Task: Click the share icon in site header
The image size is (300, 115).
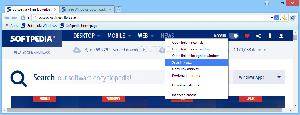Action: 259,36
